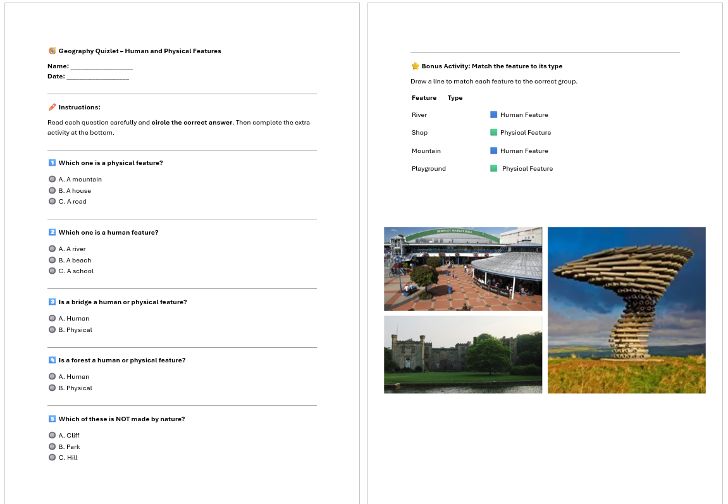This screenshot has height=504, width=728.
Task: Select the spiral pipe sculpture photo
Action: tap(626, 310)
